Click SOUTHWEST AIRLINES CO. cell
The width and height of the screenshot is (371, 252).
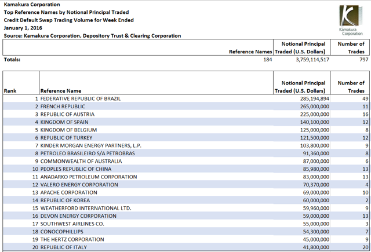[x=72, y=224]
